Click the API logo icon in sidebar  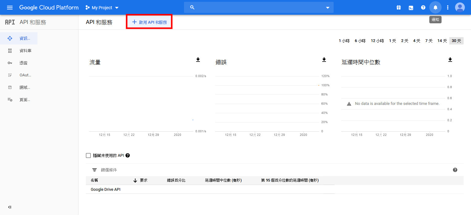pos(10,22)
